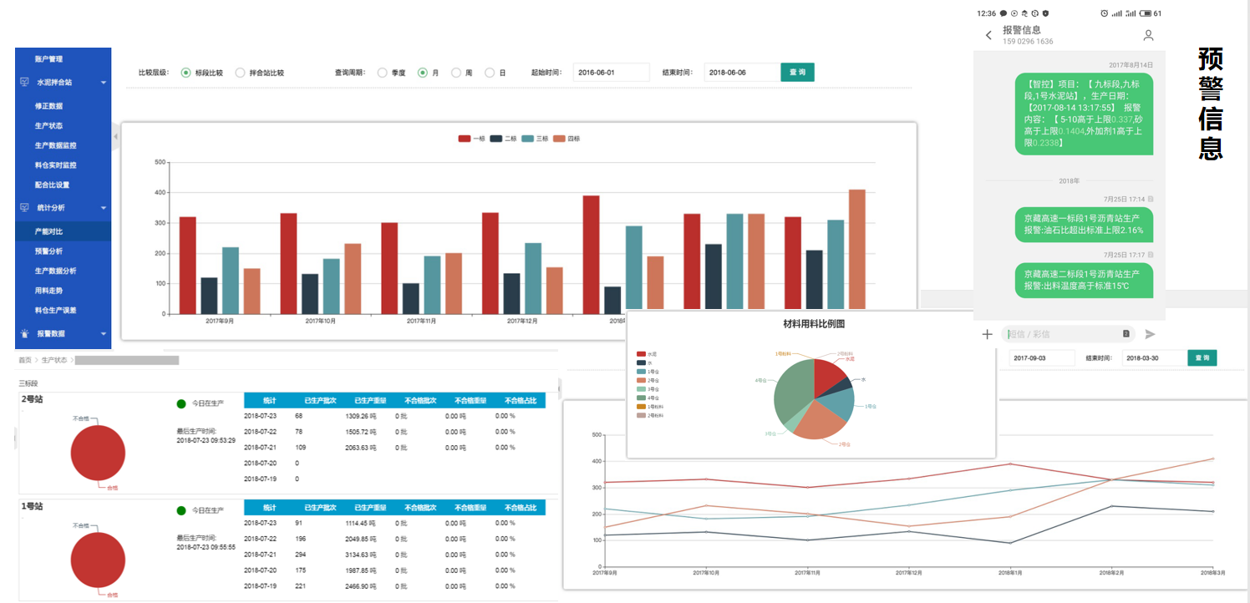
Task: Click end date field 2018-06-06
Action: [x=742, y=73]
